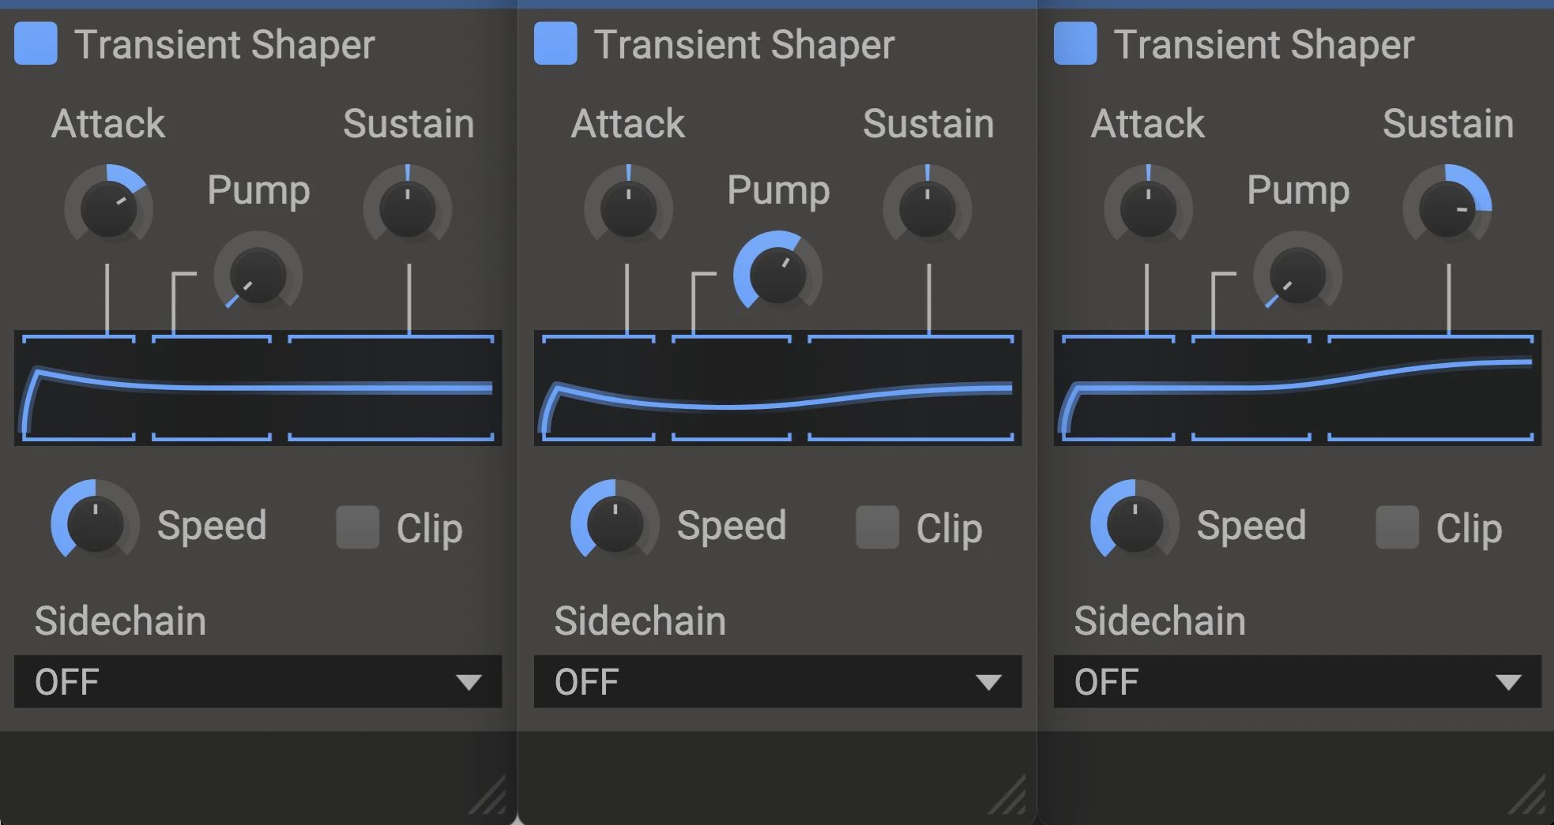Enable the Clip checkbox in the left panel
Viewport: 1554px width, 825px height.
tap(358, 527)
